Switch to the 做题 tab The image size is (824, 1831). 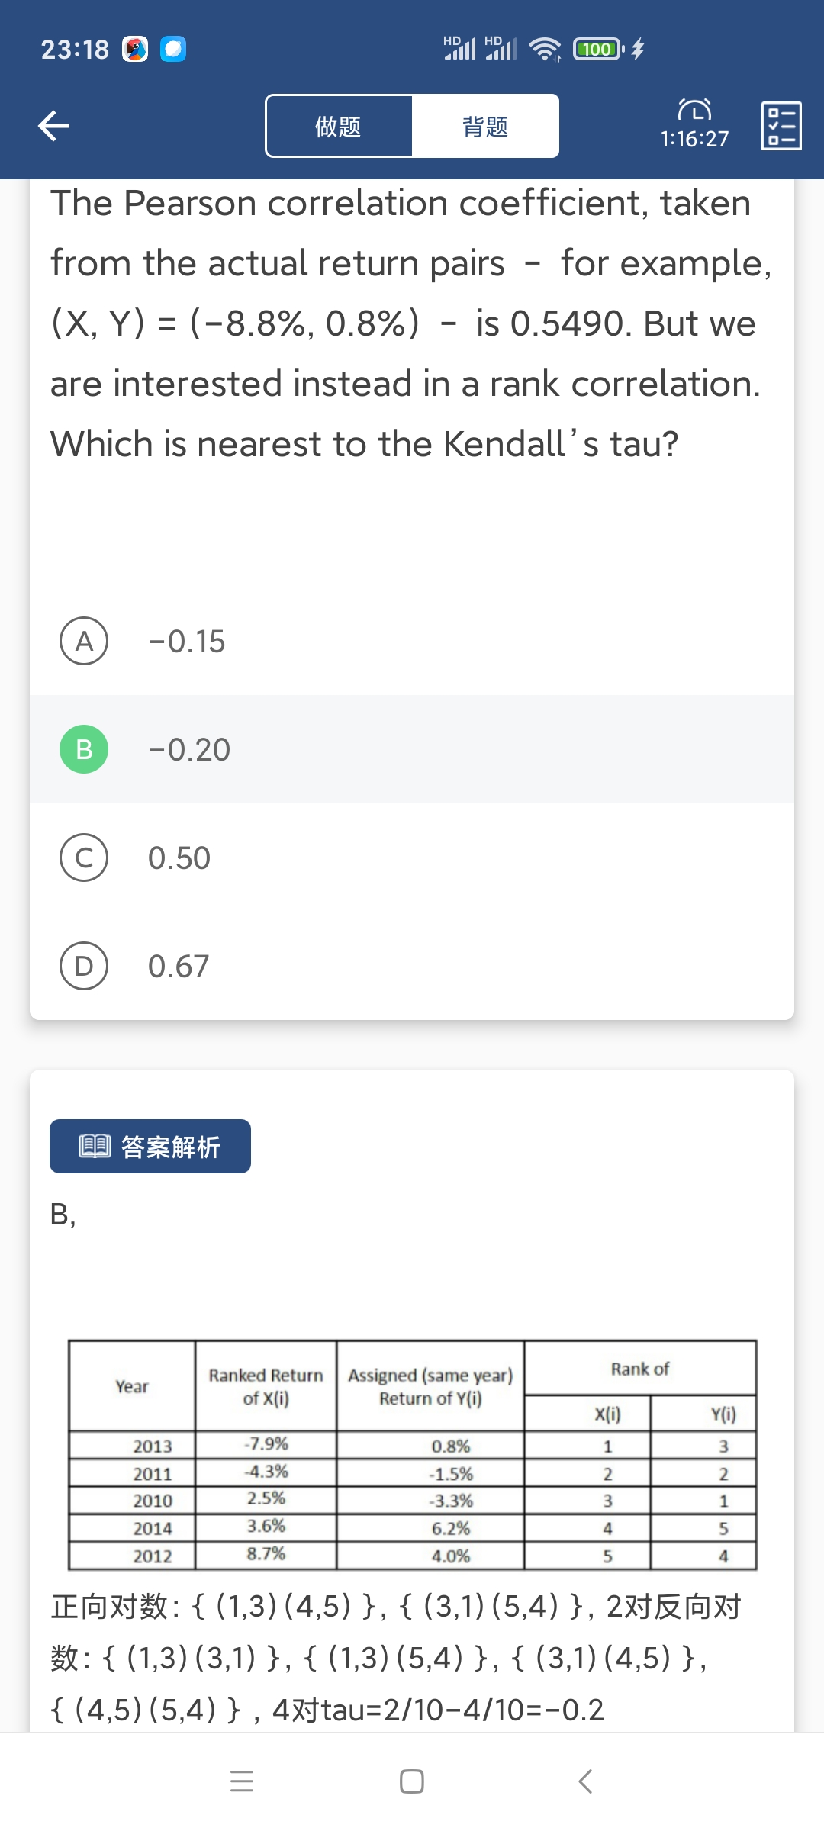tap(339, 126)
